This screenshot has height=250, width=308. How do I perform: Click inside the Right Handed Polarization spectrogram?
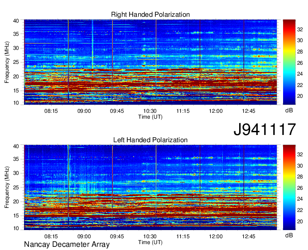[150, 62]
